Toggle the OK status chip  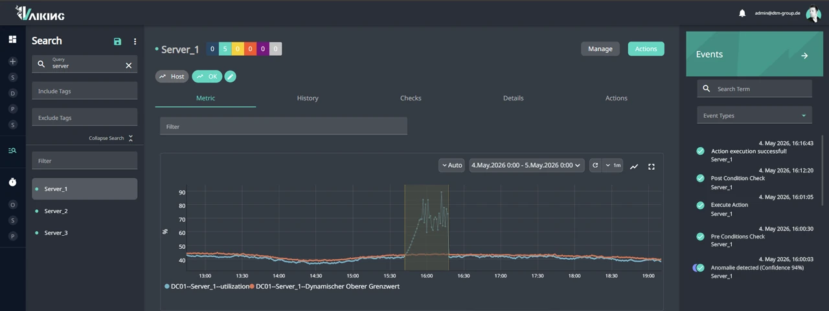pyautogui.click(x=207, y=76)
